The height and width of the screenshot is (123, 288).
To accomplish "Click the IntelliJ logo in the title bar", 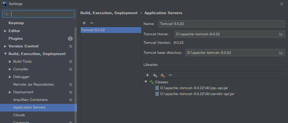I will [x=4, y=4].
